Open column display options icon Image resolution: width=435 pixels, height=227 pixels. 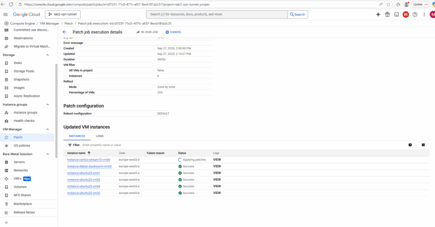pos(423,145)
